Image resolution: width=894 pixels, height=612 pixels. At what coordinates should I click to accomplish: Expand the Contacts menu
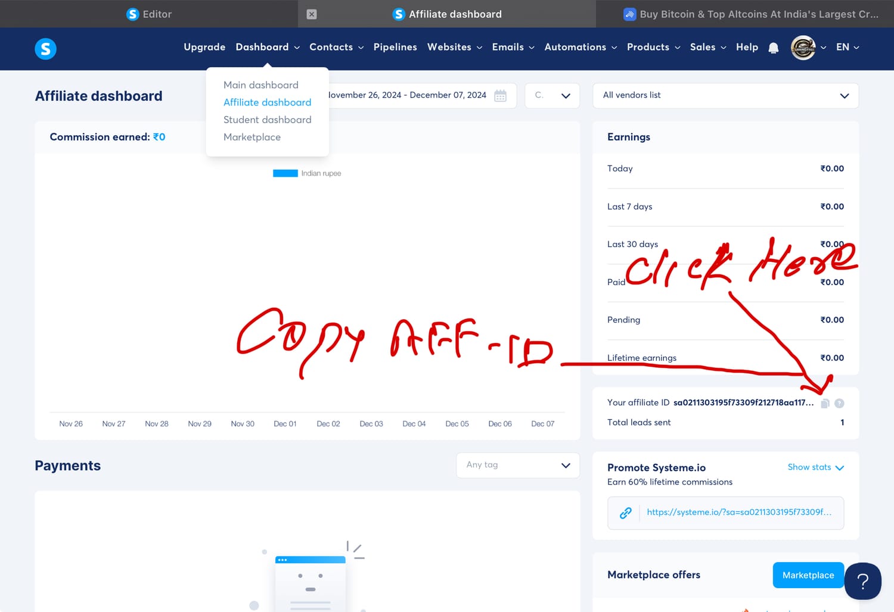coord(337,47)
